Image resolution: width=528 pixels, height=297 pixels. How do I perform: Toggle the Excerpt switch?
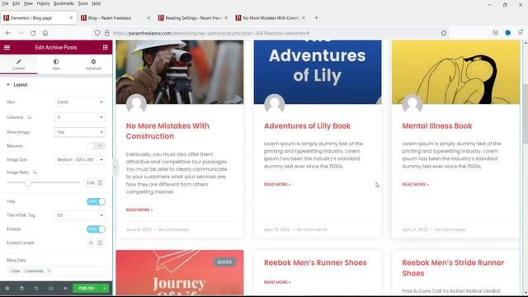[96, 229]
